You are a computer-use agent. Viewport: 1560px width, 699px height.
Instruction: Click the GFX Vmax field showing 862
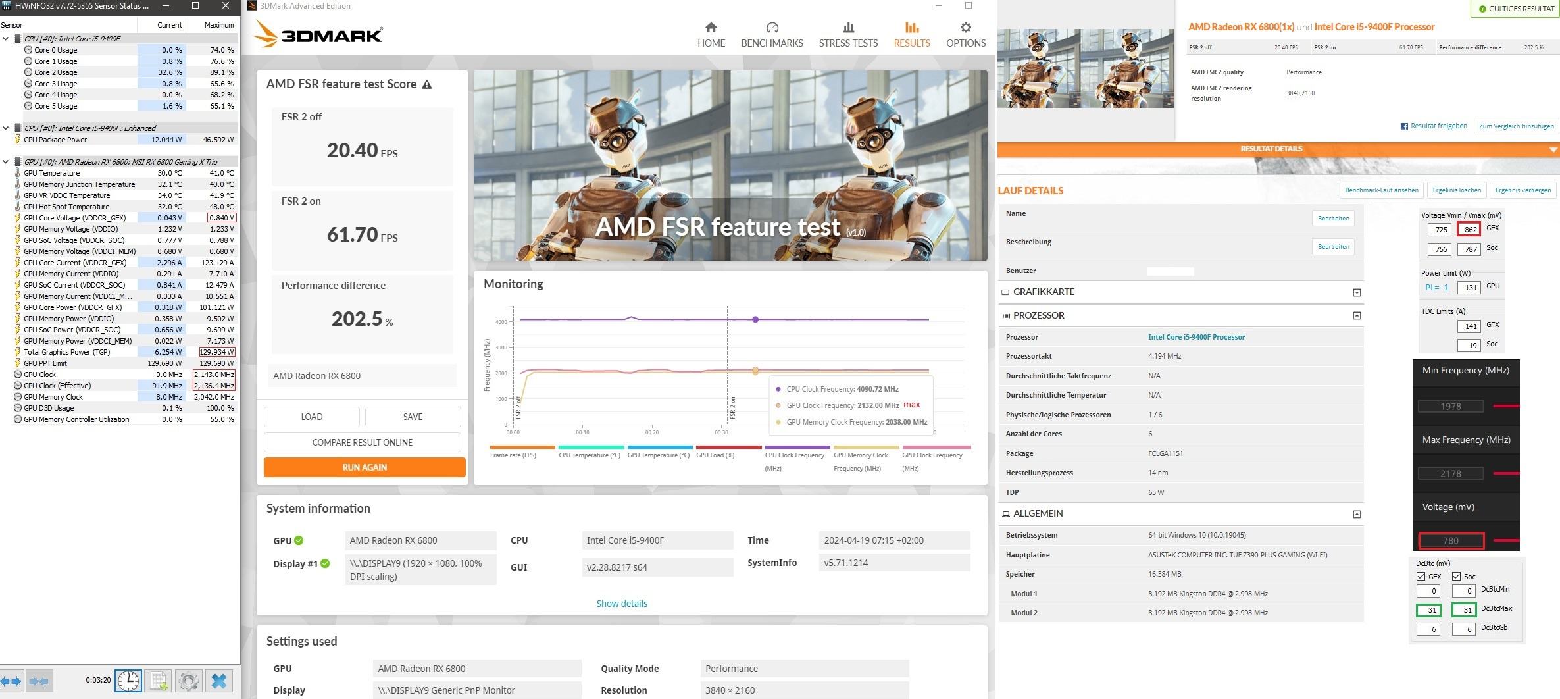[x=1469, y=230]
